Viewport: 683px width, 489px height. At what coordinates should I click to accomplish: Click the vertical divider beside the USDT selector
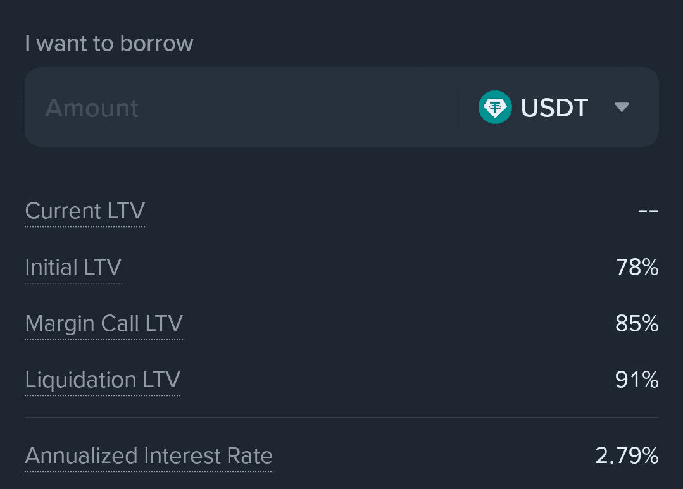(x=458, y=108)
